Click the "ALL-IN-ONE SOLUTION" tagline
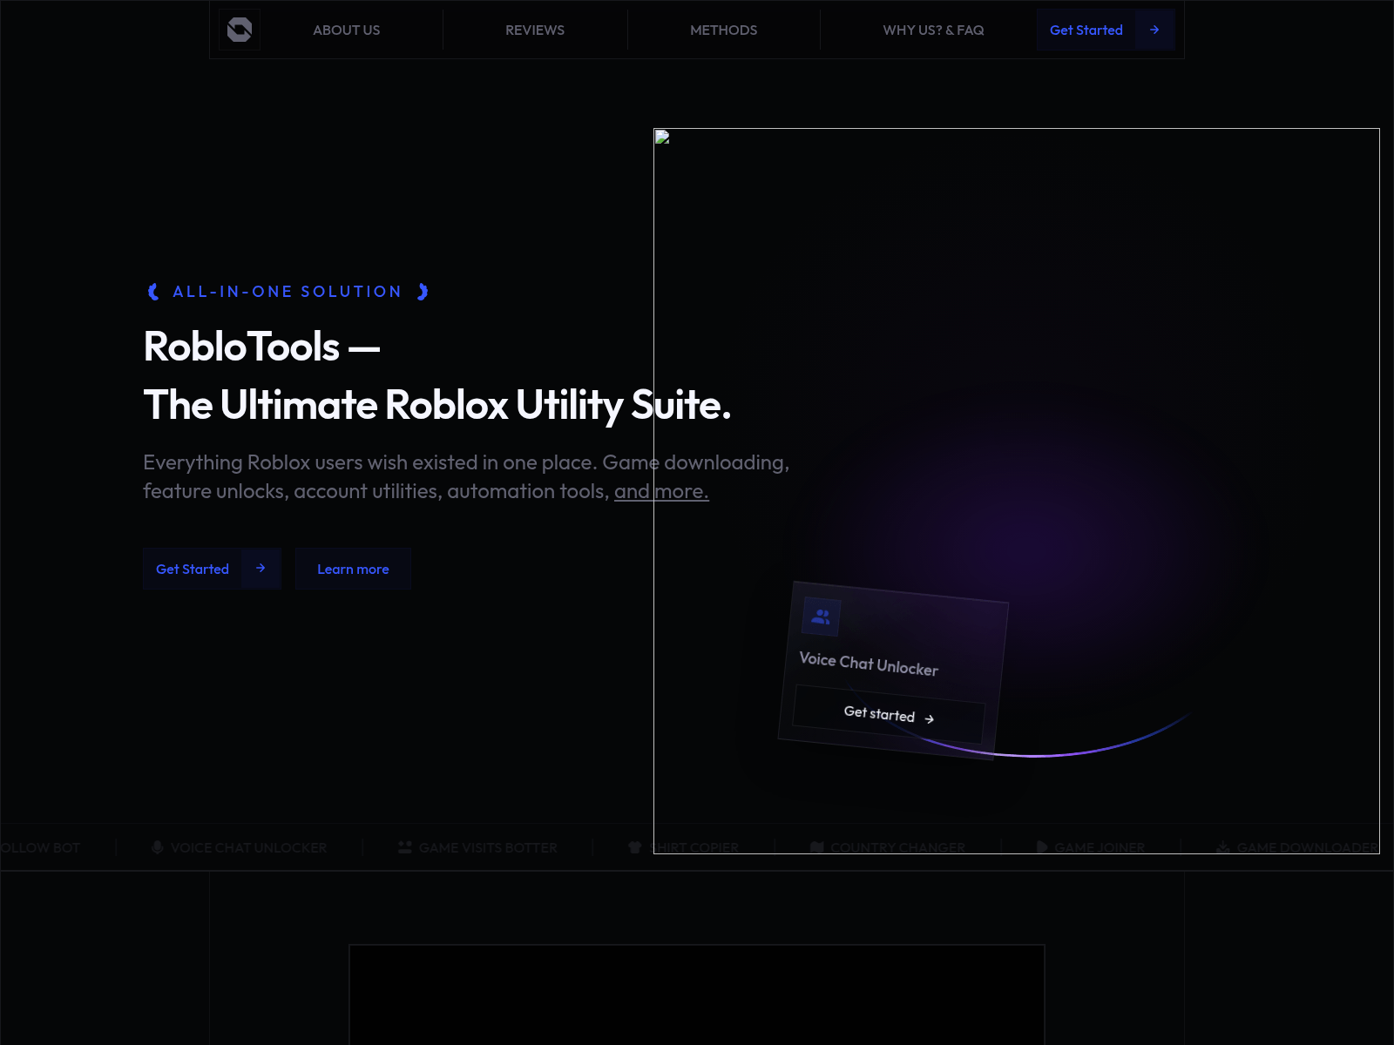 [288, 292]
